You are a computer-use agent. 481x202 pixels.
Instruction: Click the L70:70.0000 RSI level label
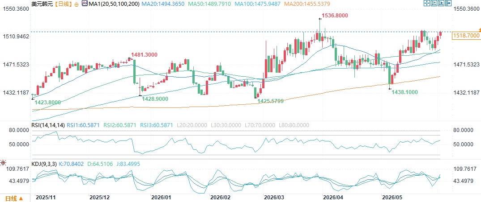coord(259,125)
